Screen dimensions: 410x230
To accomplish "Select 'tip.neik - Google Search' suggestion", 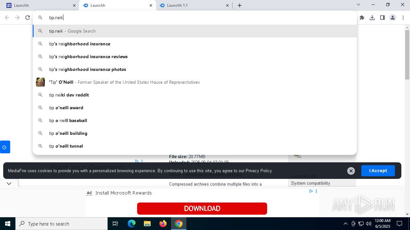I will tap(195, 31).
